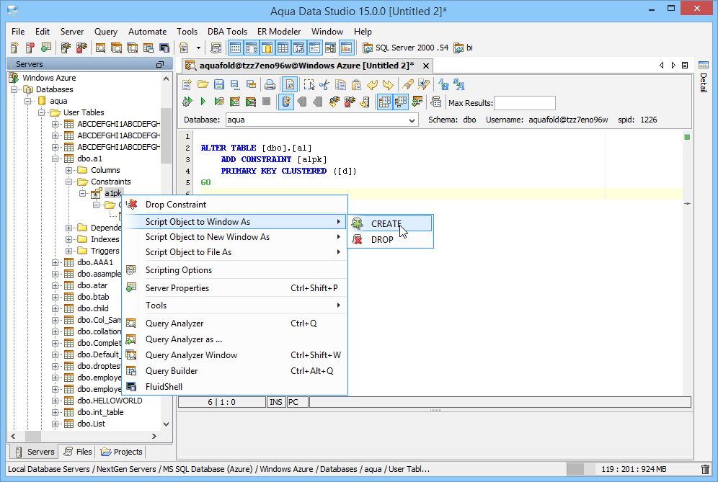Click the new script icon in query toolbar

187,85
